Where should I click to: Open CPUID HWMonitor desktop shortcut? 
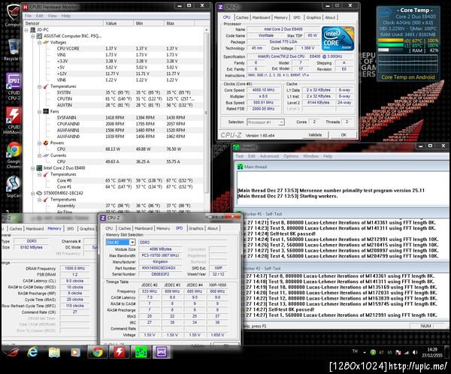[x=12, y=121]
